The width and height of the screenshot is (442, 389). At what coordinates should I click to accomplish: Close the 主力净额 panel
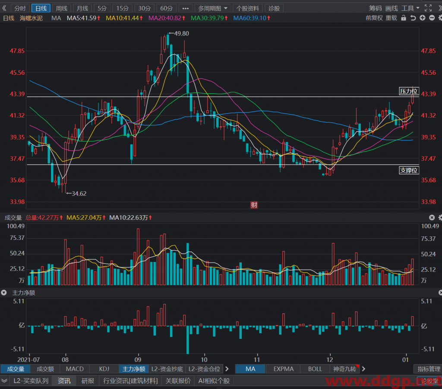(x=440, y=293)
